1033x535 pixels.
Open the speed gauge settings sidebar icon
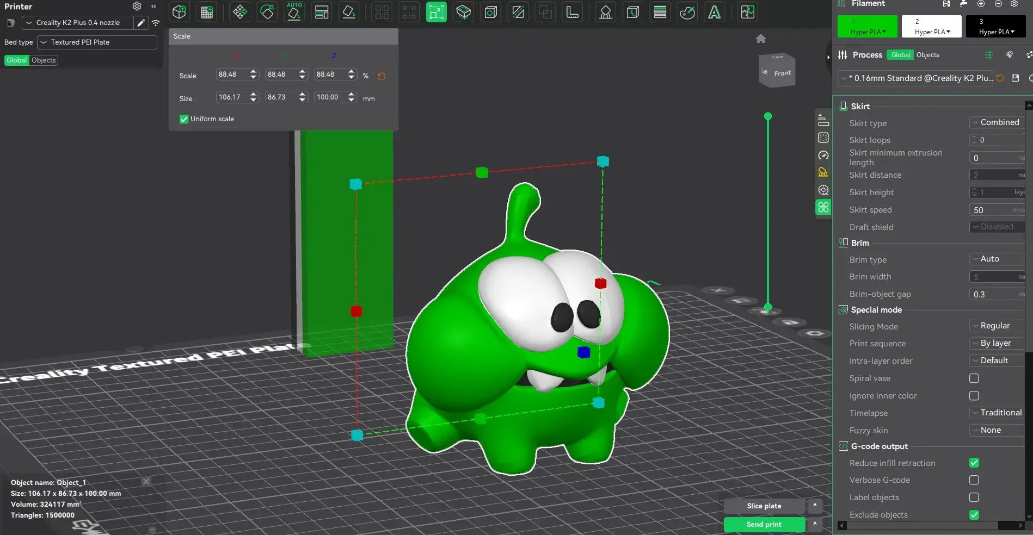click(823, 155)
